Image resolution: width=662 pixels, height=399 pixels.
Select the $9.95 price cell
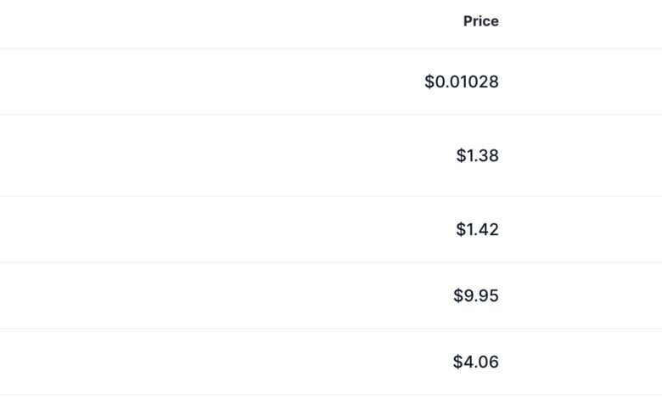(476, 295)
